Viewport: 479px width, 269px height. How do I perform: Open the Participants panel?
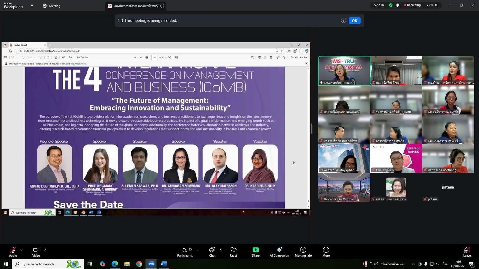tap(185, 251)
